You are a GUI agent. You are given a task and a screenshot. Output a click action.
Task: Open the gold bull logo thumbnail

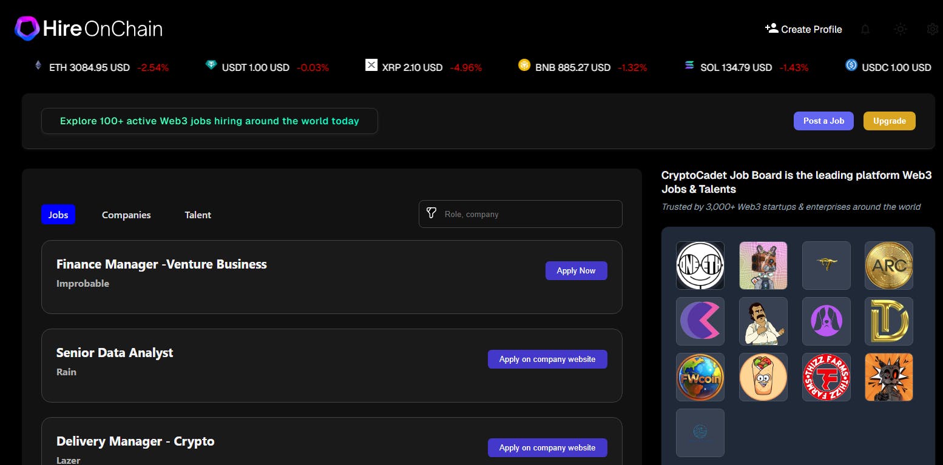click(826, 266)
